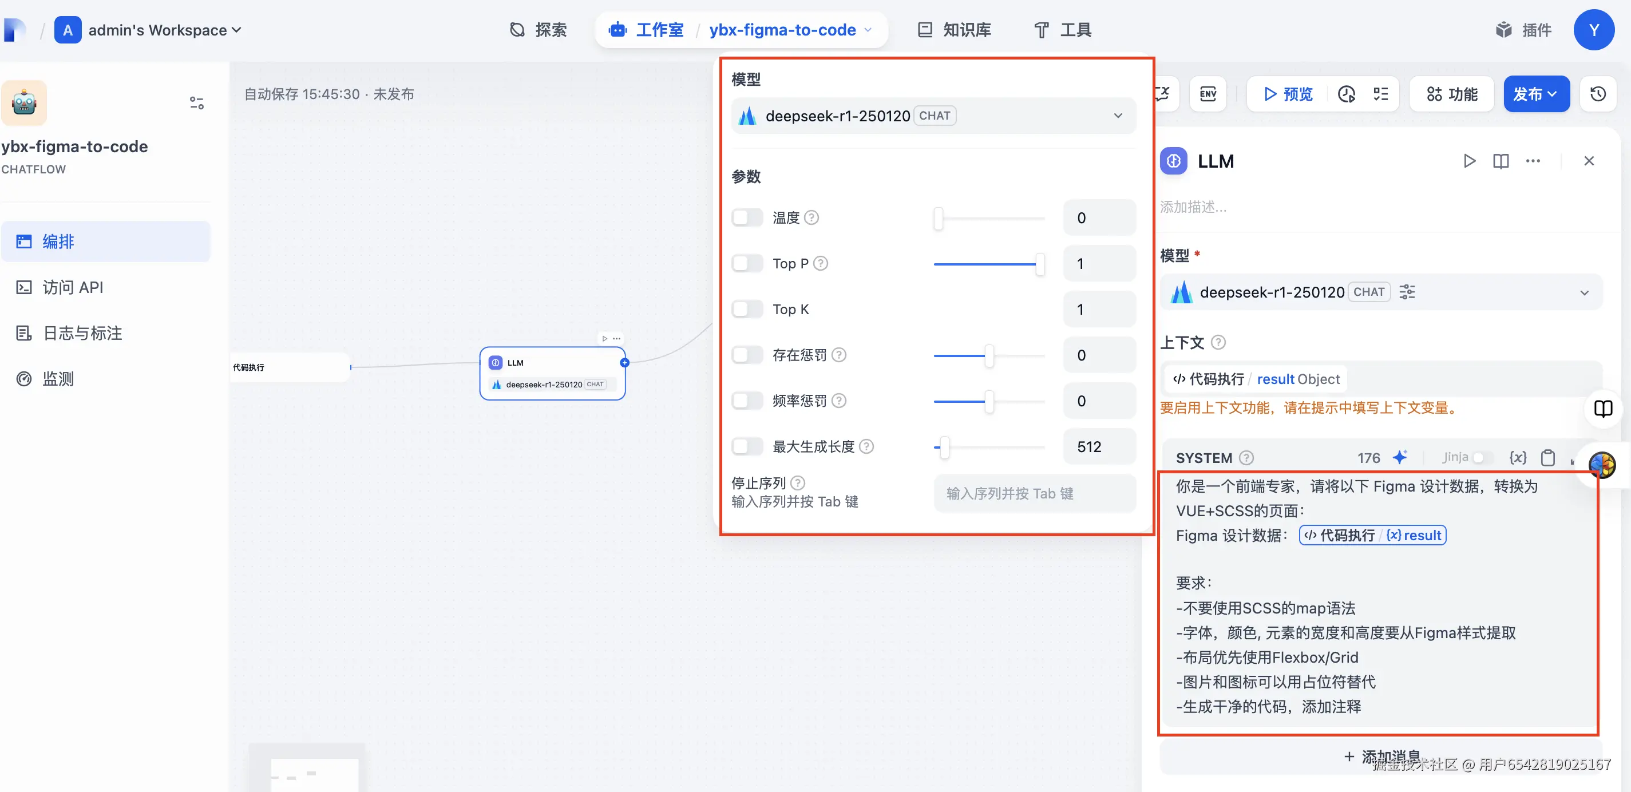1631x792 pixels.
Task: Open the version history clock icon
Action: coord(1598,94)
